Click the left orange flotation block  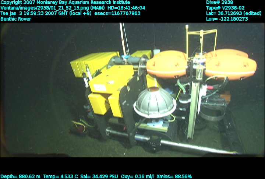click(x=167, y=63)
